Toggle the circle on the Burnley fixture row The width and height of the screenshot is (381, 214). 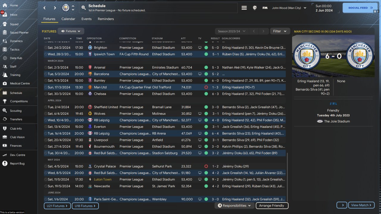(x=46, y=81)
